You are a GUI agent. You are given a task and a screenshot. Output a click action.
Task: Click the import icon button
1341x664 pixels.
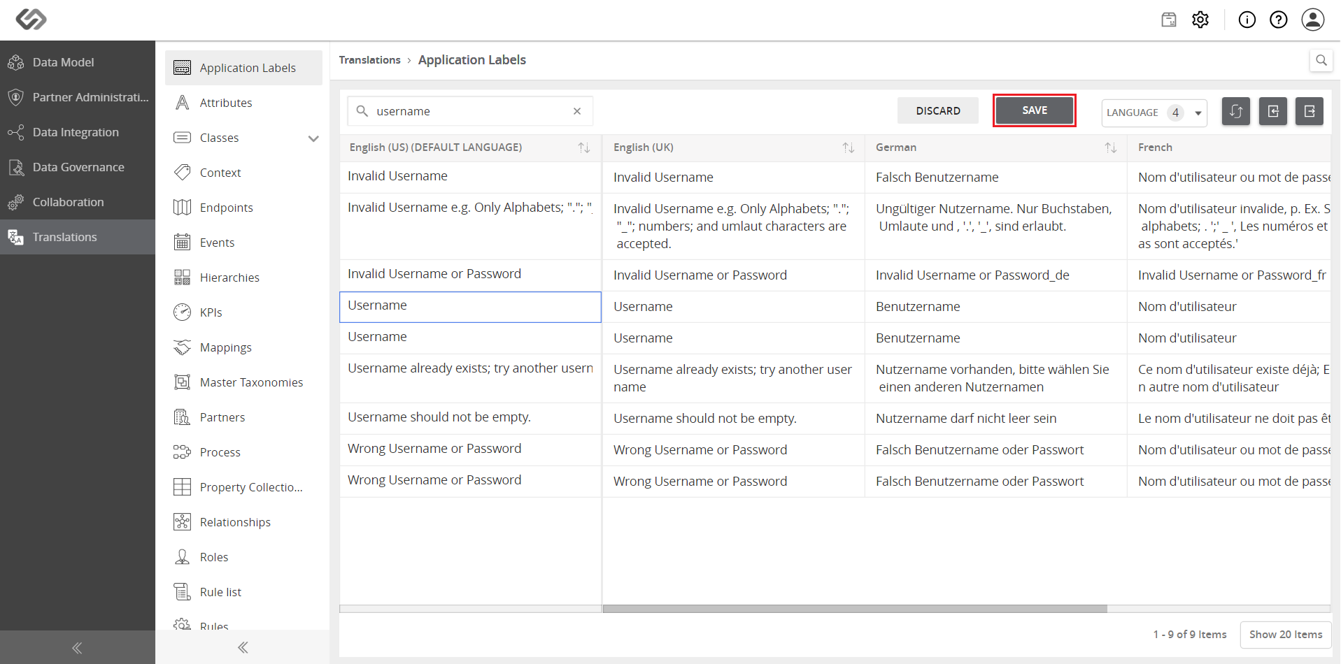[1273, 111]
